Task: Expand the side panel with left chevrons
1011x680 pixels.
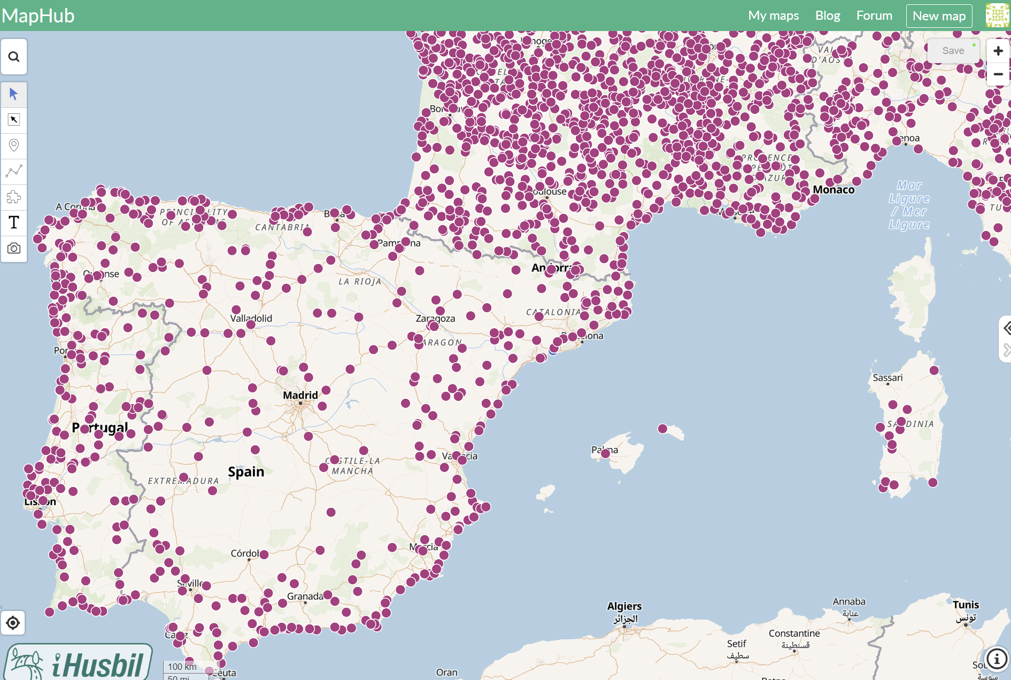Action: [x=1007, y=328]
